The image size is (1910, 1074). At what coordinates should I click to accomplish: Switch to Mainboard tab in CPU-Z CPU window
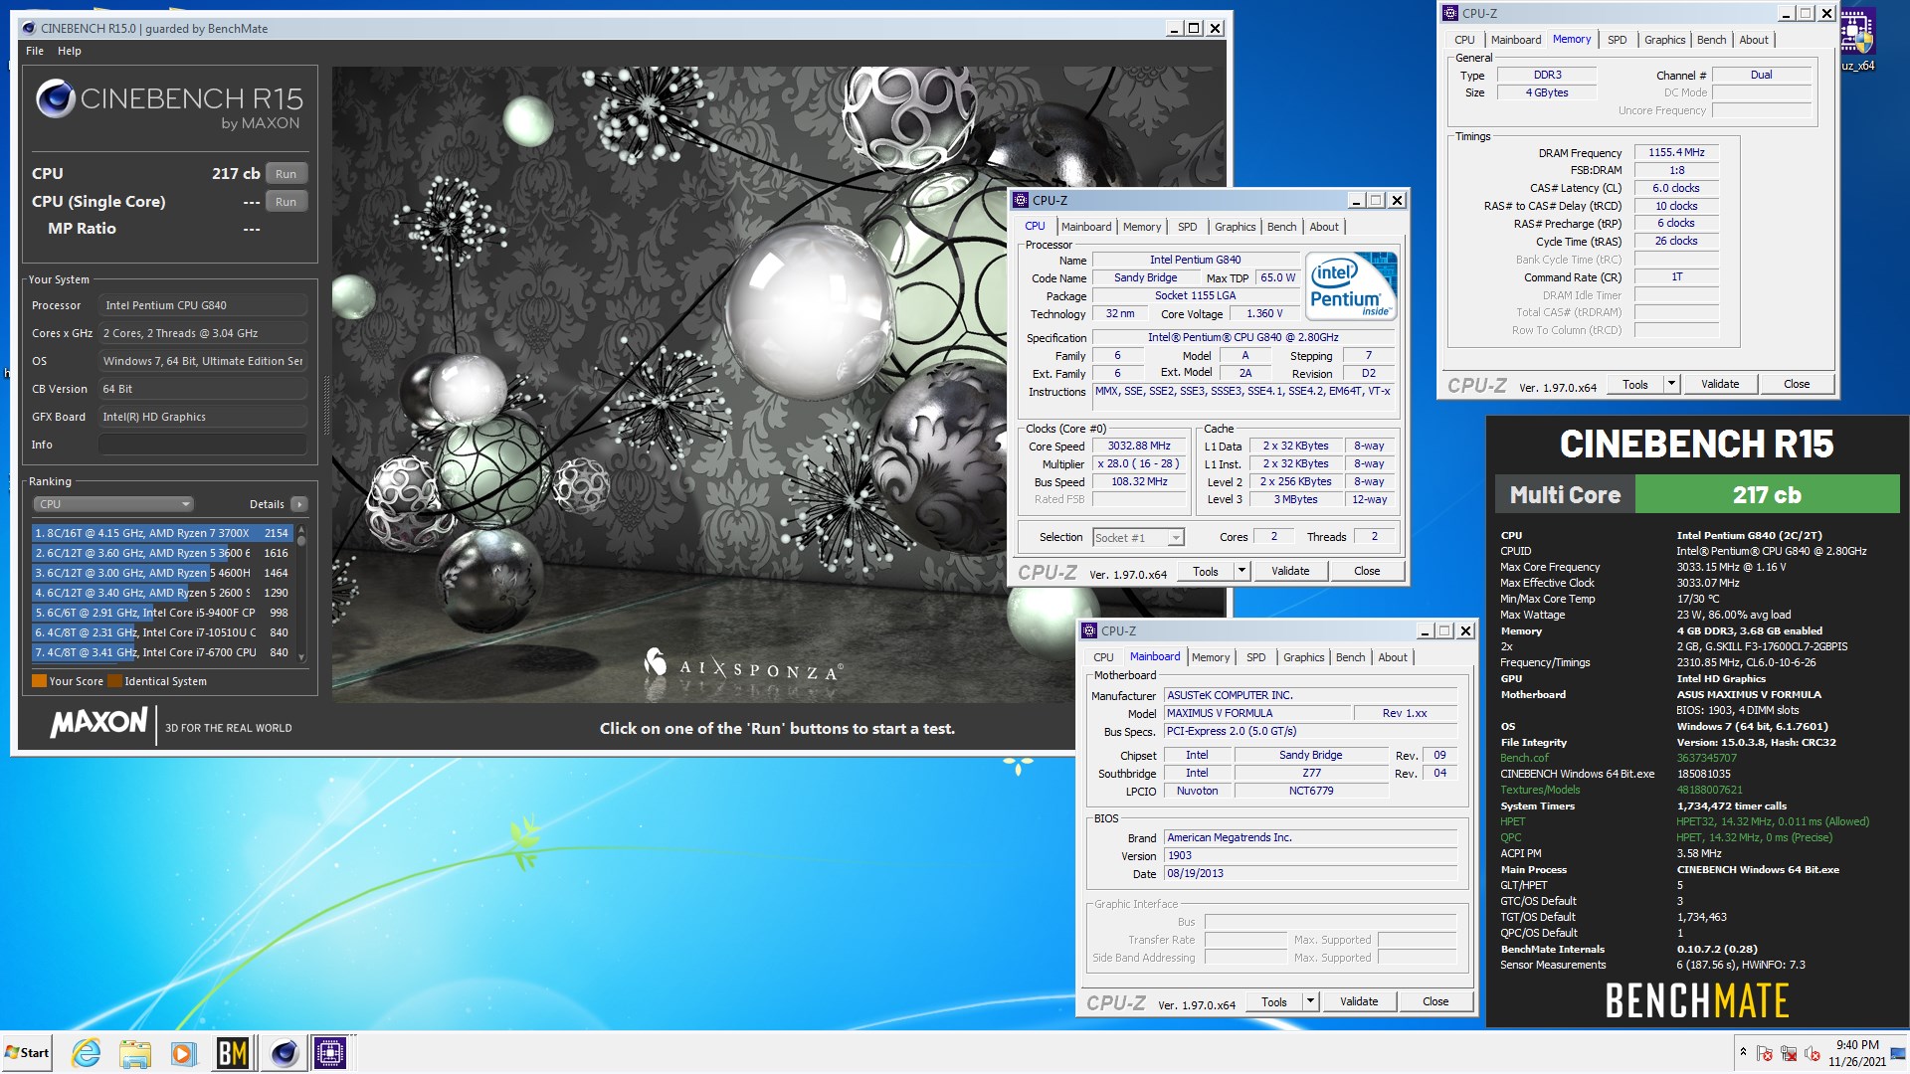1085,227
